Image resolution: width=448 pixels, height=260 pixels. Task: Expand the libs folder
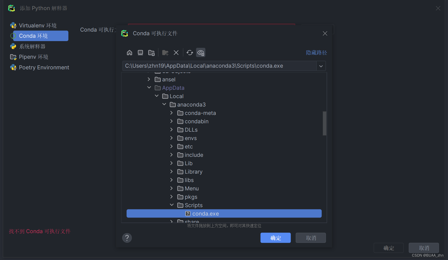171,180
